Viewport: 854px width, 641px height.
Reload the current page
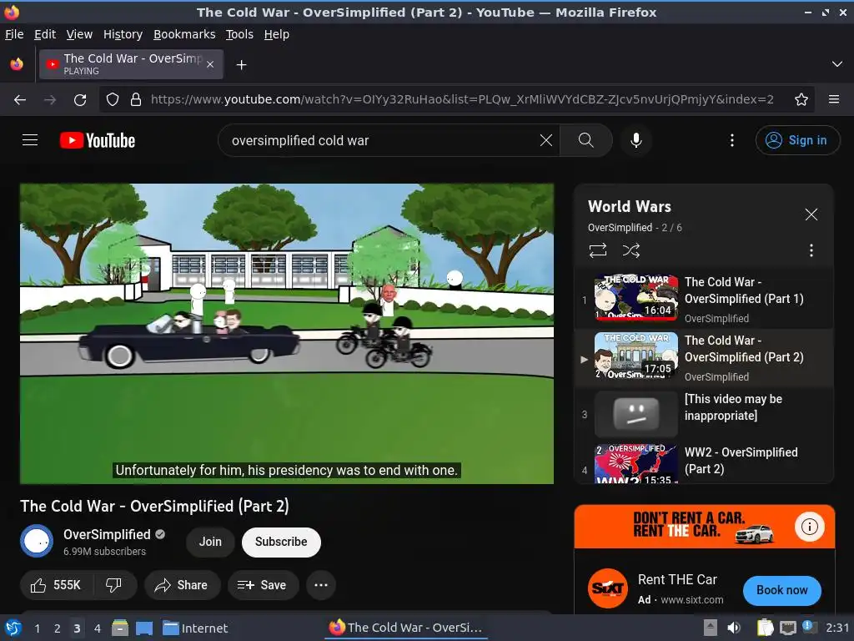point(80,100)
